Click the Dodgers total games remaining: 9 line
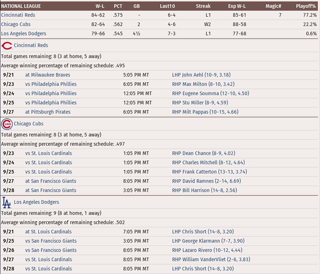The image size is (320, 274). [51, 213]
